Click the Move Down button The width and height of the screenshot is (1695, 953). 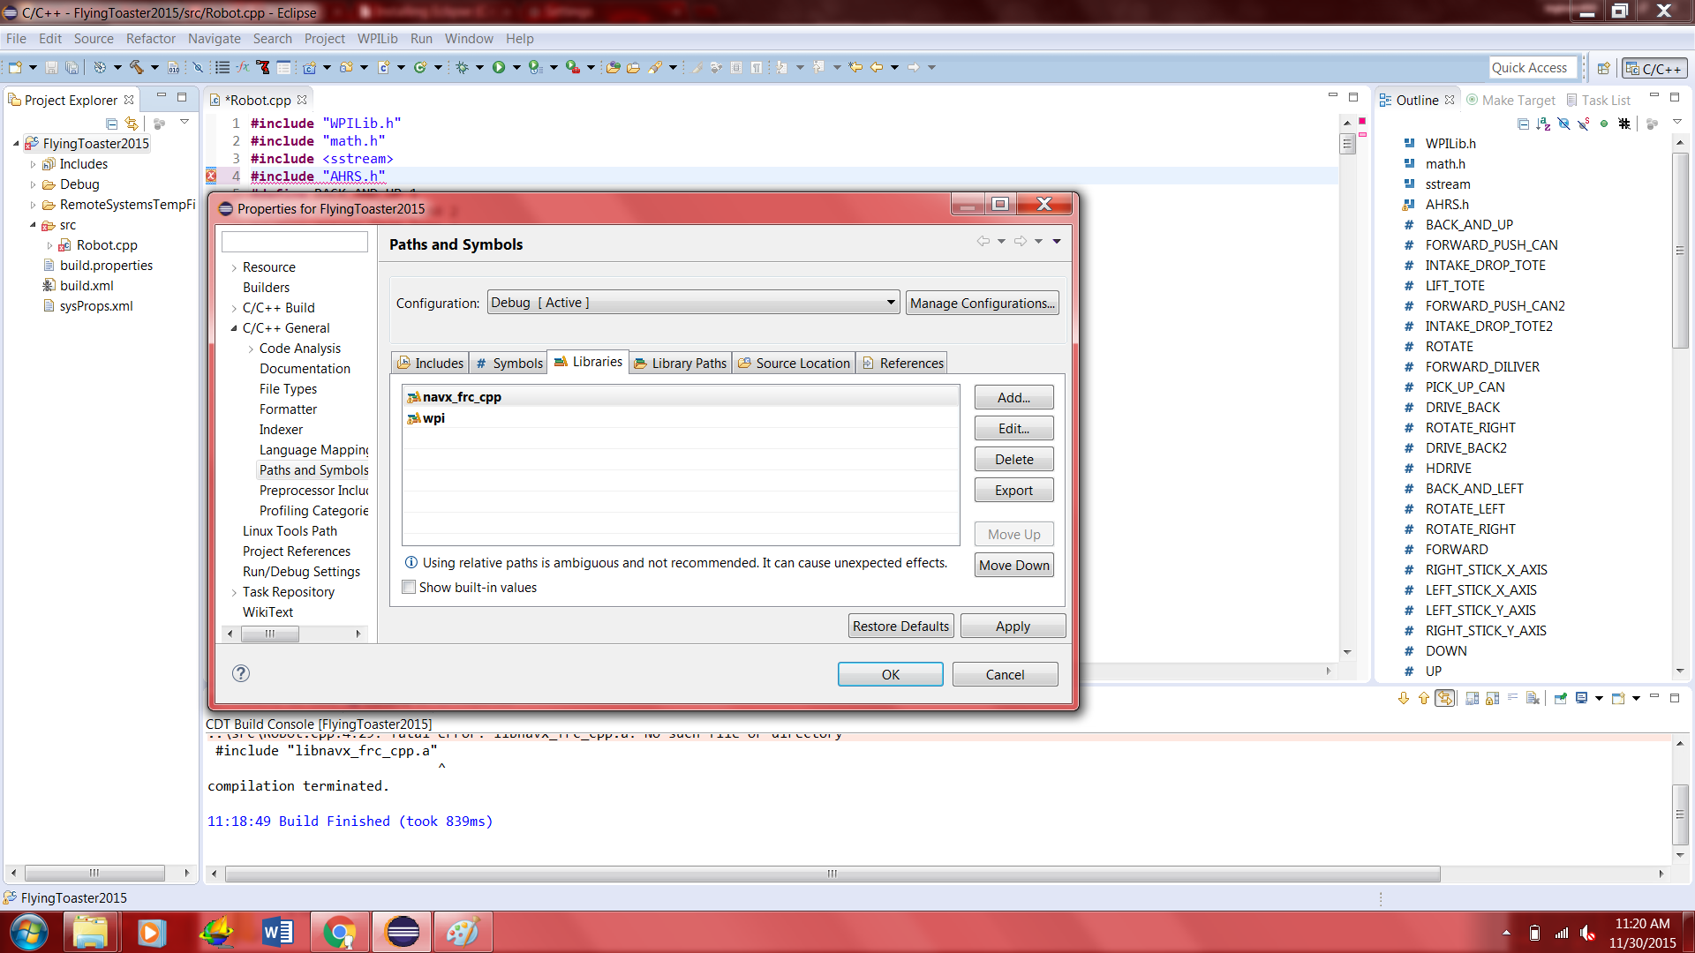click(1013, 565)
